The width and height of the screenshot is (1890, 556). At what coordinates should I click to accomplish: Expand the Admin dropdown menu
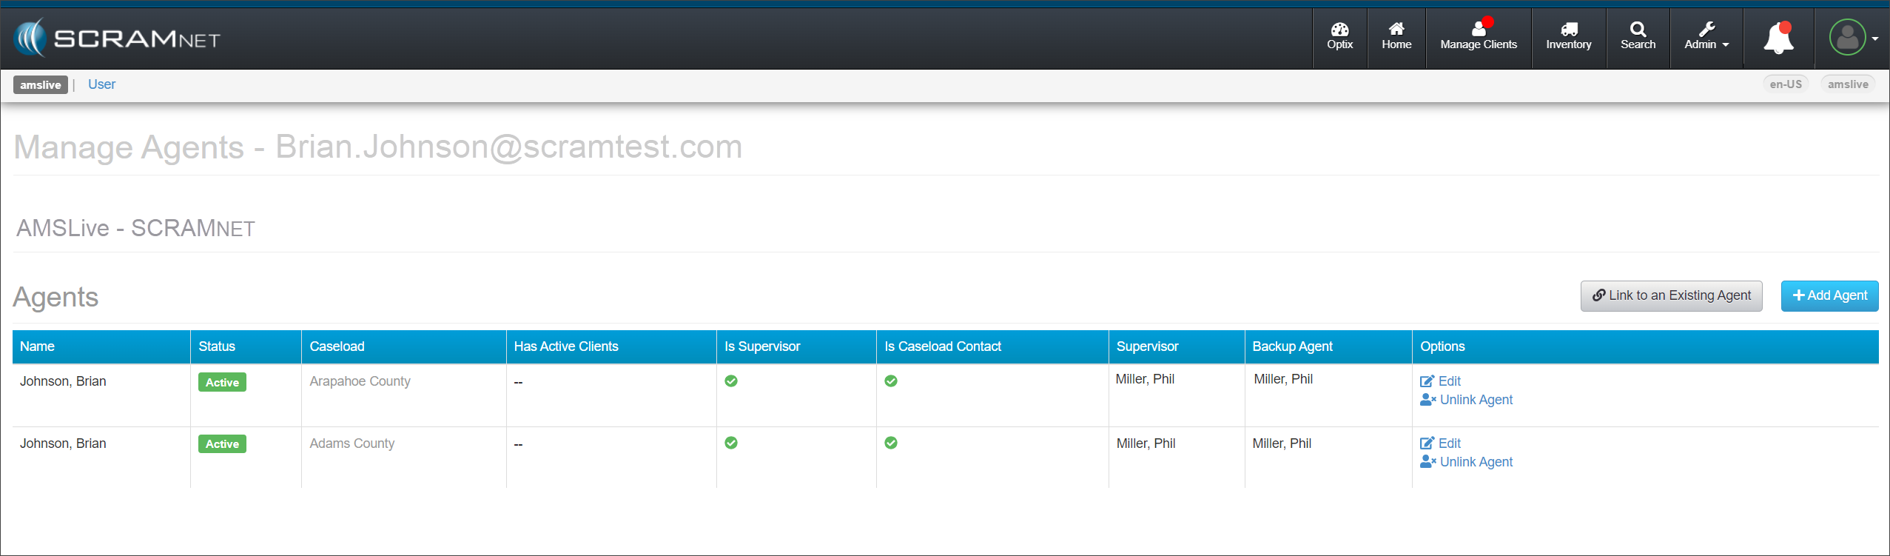(x=1706, y=36)
